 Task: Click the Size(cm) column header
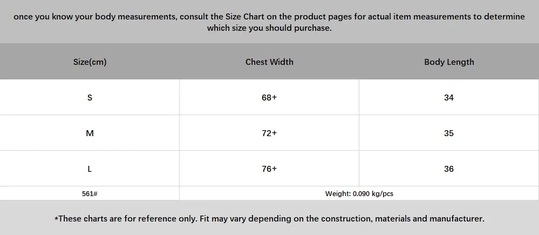(x=90, y=62)
